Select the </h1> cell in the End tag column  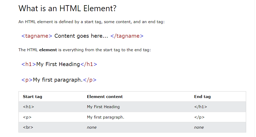200,107
